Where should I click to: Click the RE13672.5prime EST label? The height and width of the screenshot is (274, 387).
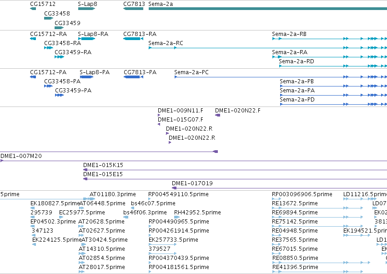click(295, 203)
